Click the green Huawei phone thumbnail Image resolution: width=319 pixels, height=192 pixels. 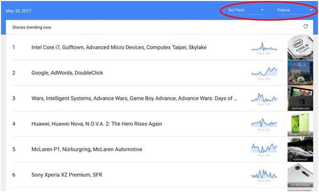(x=300, y=124)
